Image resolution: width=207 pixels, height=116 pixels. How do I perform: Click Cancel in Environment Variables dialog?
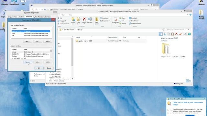coord(49,68)
